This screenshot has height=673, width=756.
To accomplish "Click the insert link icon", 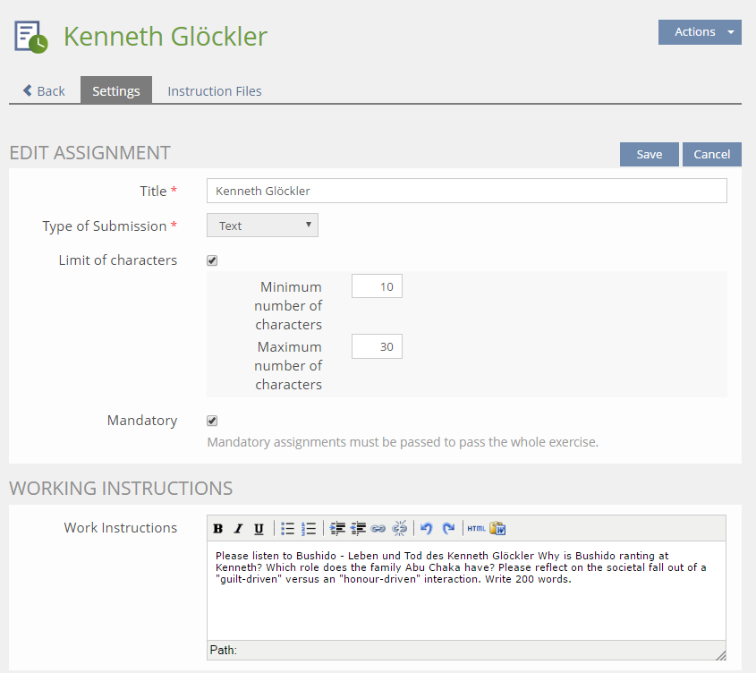I will tap(378, 528).
